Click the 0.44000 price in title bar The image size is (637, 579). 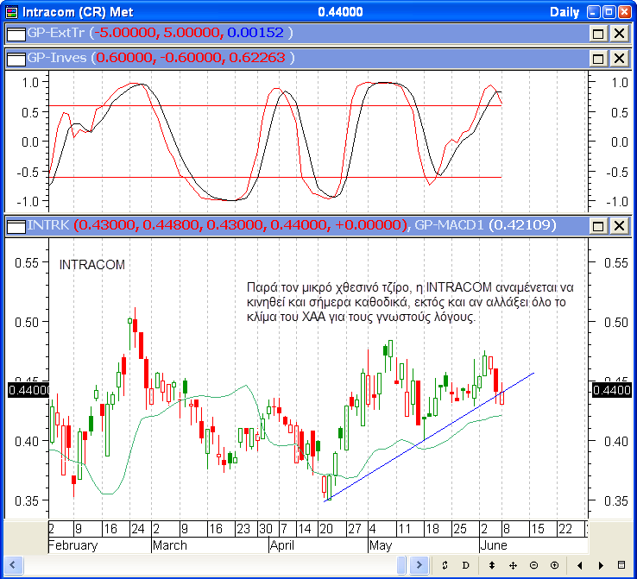point(340,12)
